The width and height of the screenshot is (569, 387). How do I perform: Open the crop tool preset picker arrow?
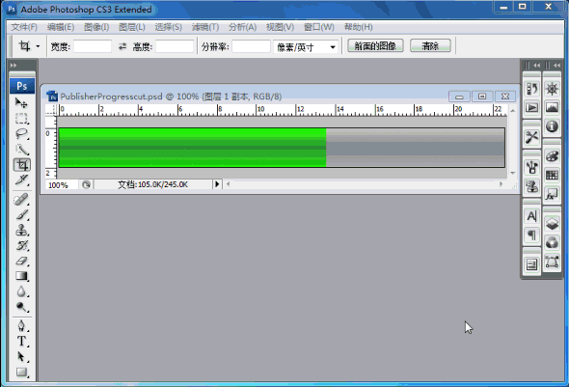(38, 46)
